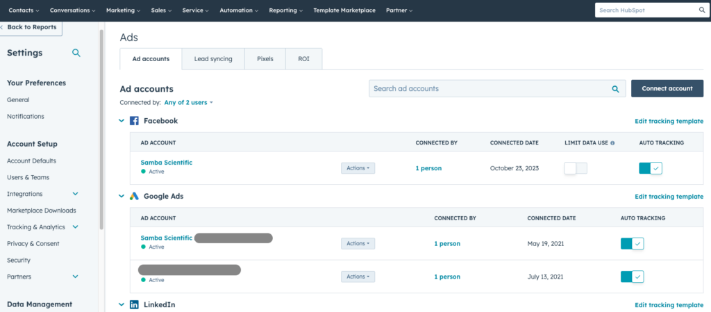Click the Settings search magnifier icon
This screenshot has height=312, width=711.
(x=76, y=53)
